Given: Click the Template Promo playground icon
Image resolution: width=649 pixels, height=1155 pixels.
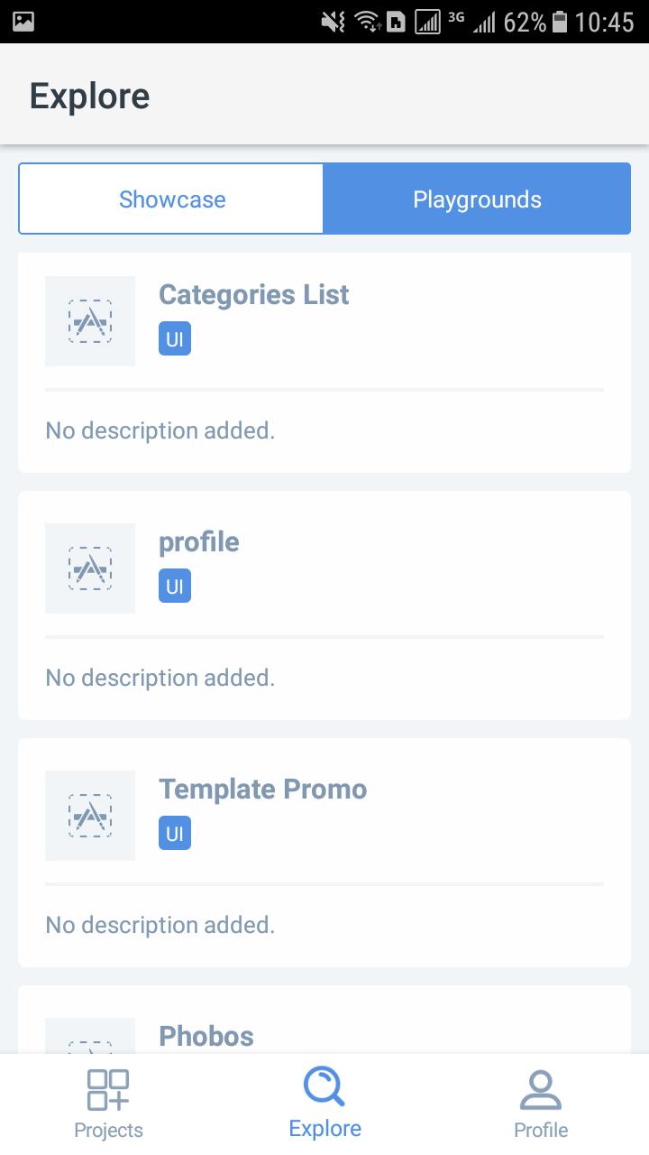Looking at the screenshot, I should point(89,815).
